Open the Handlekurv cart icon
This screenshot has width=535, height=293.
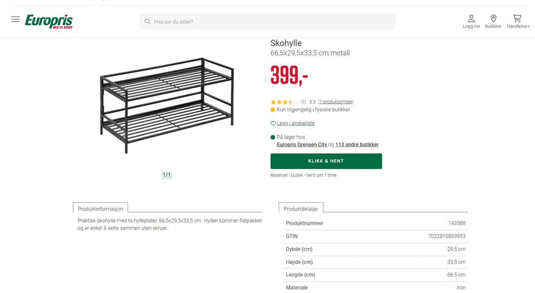coord(518,19)
